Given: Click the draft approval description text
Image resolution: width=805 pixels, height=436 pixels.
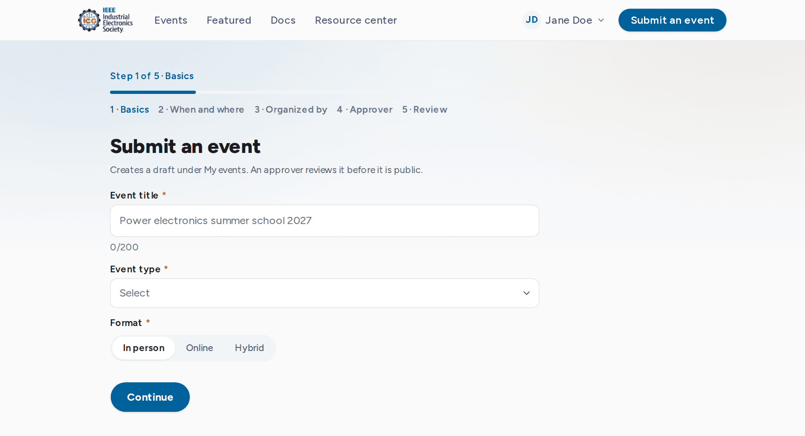Looking at the screenshot, I should pyautogui.click(x=267, y=170).
